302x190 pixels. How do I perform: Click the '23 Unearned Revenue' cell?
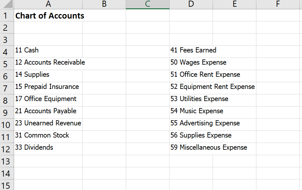48,125
